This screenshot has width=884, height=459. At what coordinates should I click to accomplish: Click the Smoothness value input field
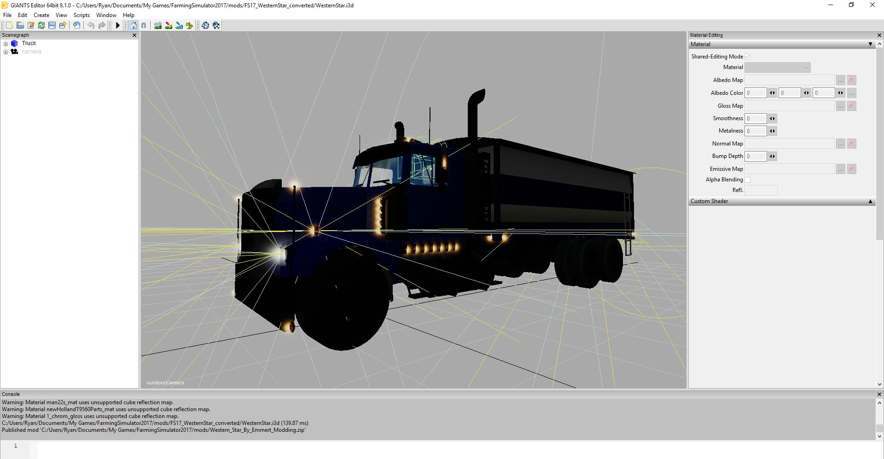coord(756,118)
